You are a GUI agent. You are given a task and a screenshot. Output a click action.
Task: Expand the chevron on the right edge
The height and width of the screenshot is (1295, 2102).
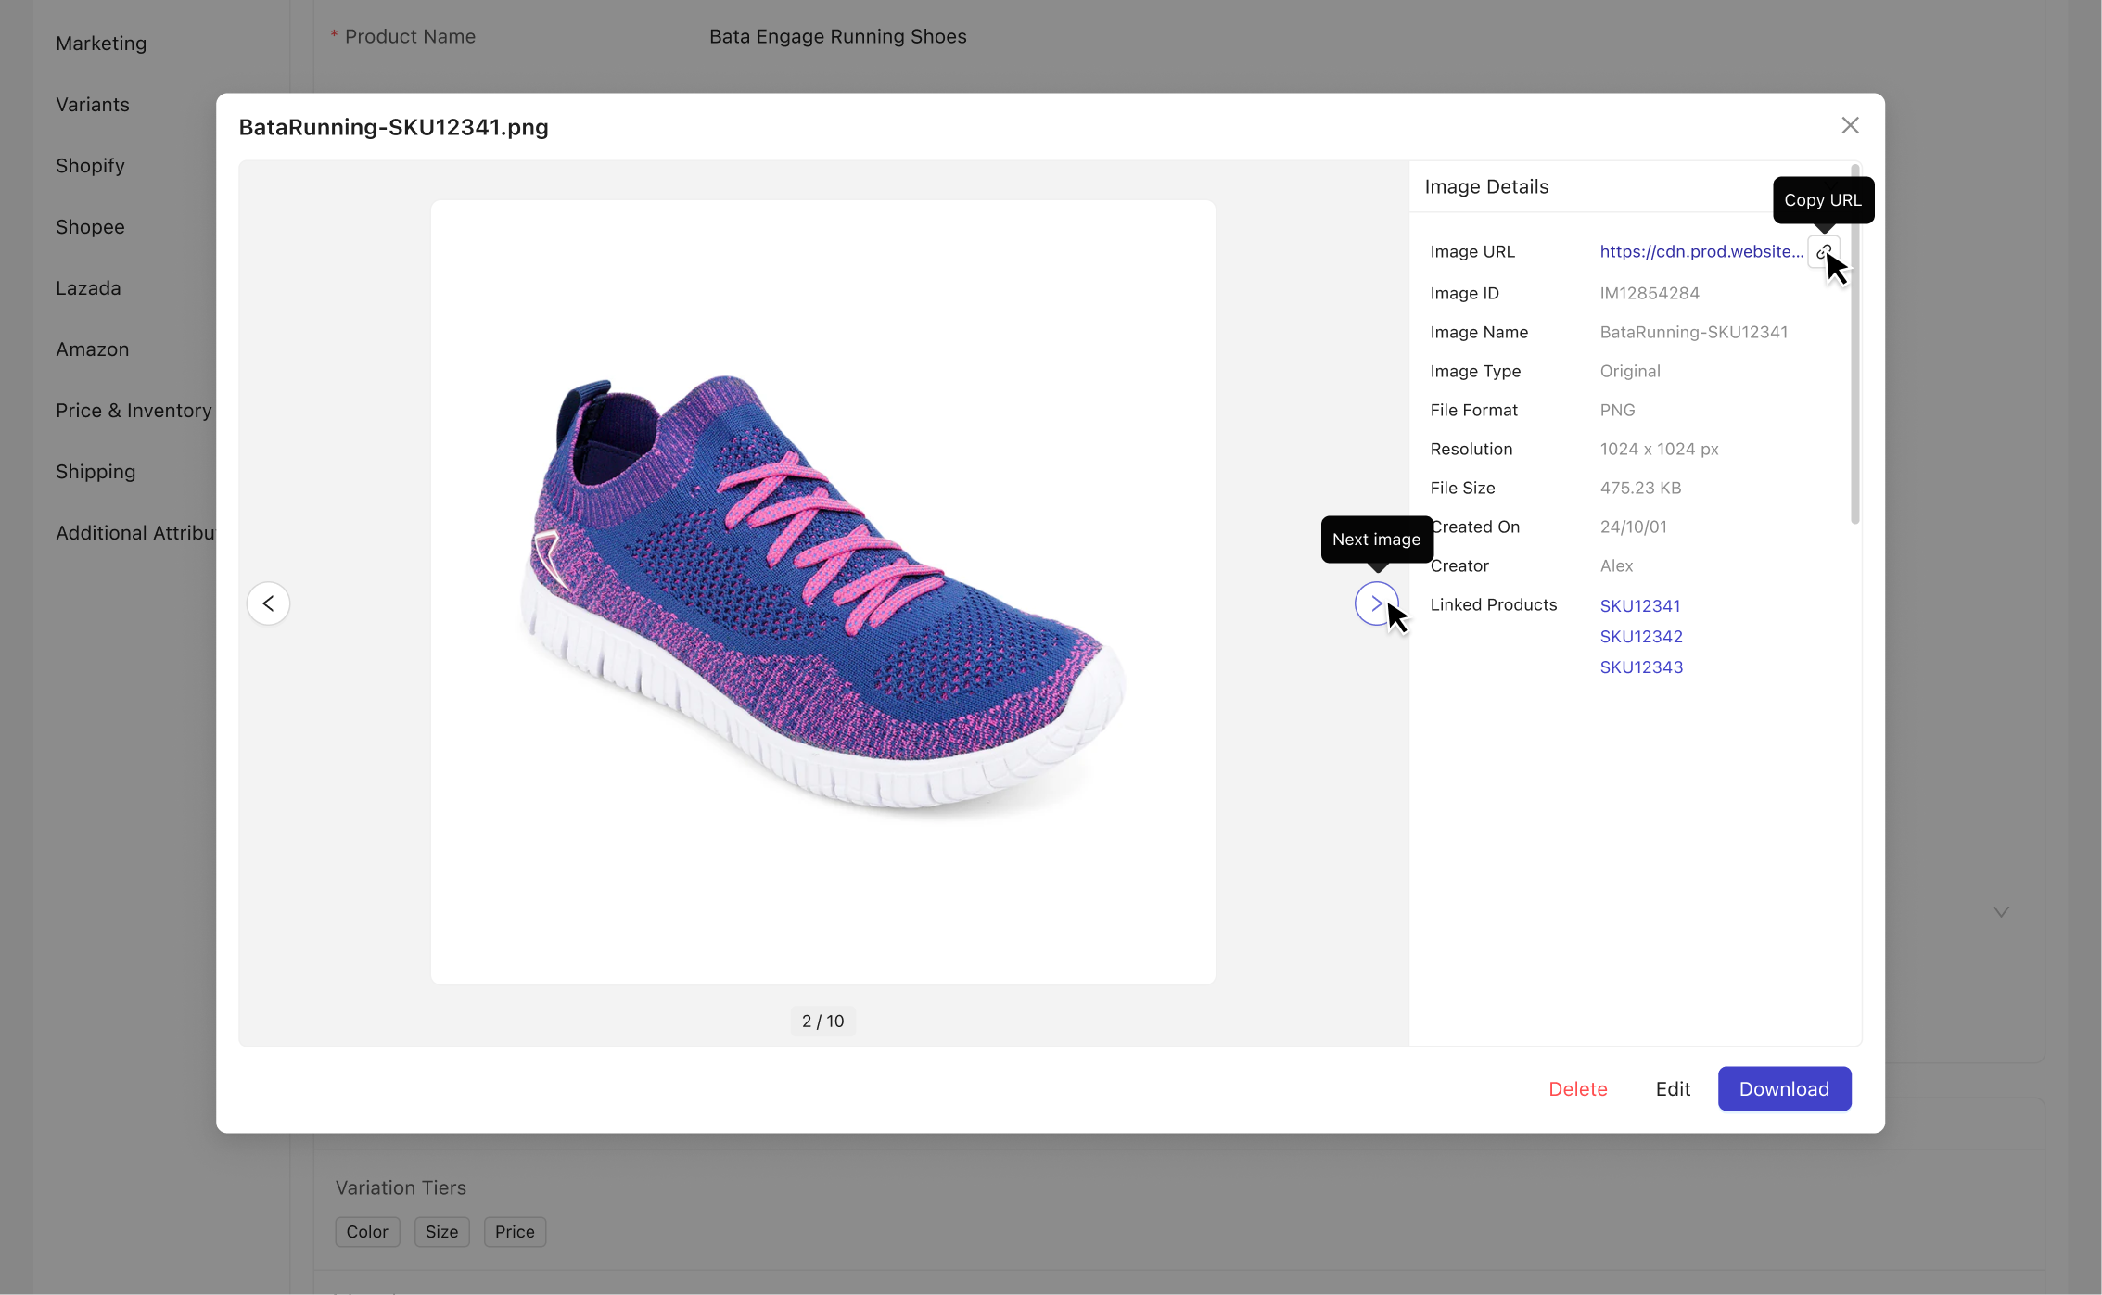[x=2001, y=912]
